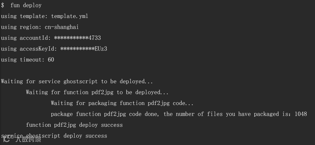Click the masked accessKeyId ending in EUz3
Viewport: 315px width, 145px height.
(84, 49)
